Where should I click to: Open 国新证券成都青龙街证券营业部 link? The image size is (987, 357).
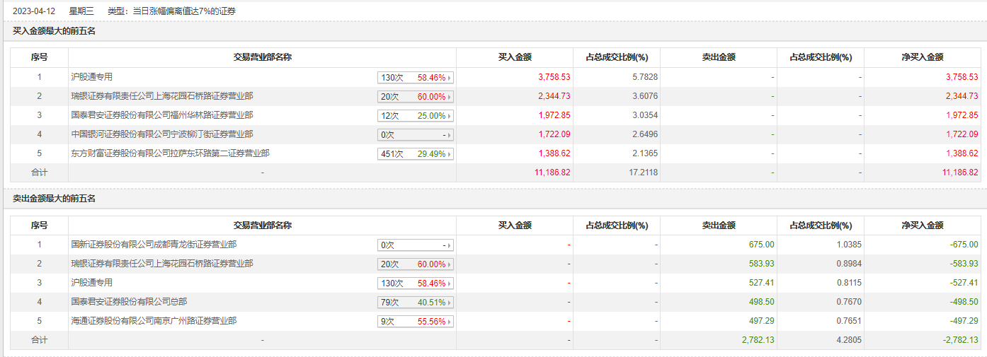154,245
